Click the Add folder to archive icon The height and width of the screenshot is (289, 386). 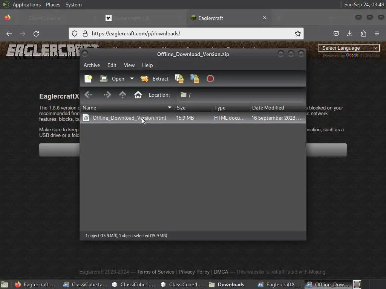195,79
